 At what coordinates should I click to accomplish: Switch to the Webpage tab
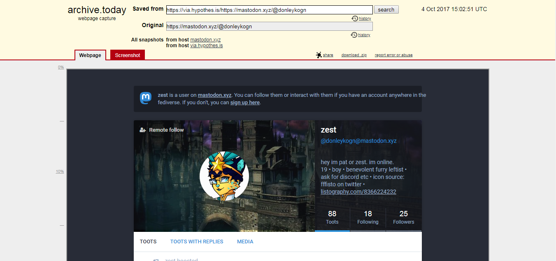coord(90,55)
